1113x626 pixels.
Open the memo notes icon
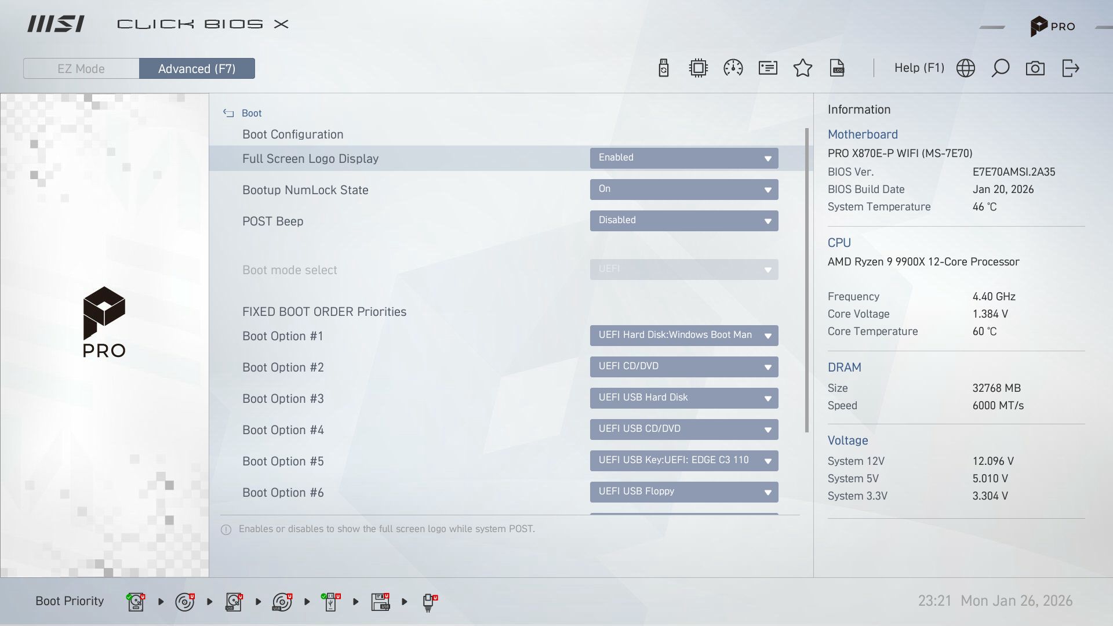coord(768,68)
